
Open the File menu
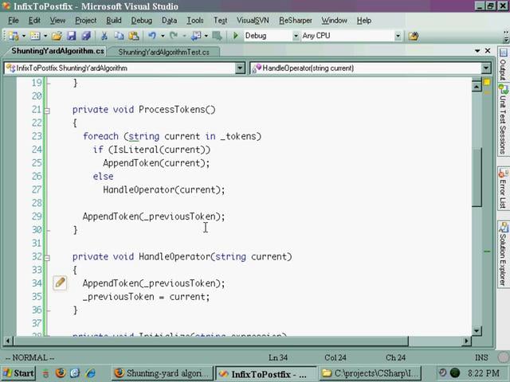click(14, 21)
